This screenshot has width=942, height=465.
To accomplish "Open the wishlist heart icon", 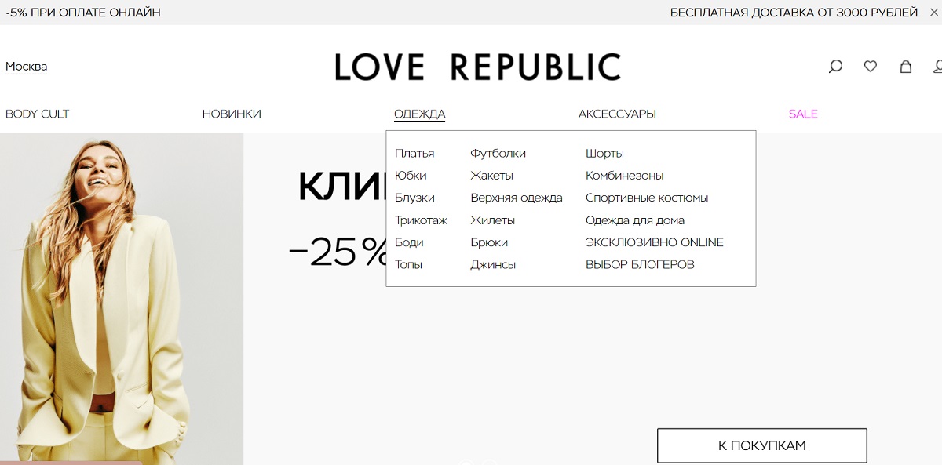I will tap(871, 67).
